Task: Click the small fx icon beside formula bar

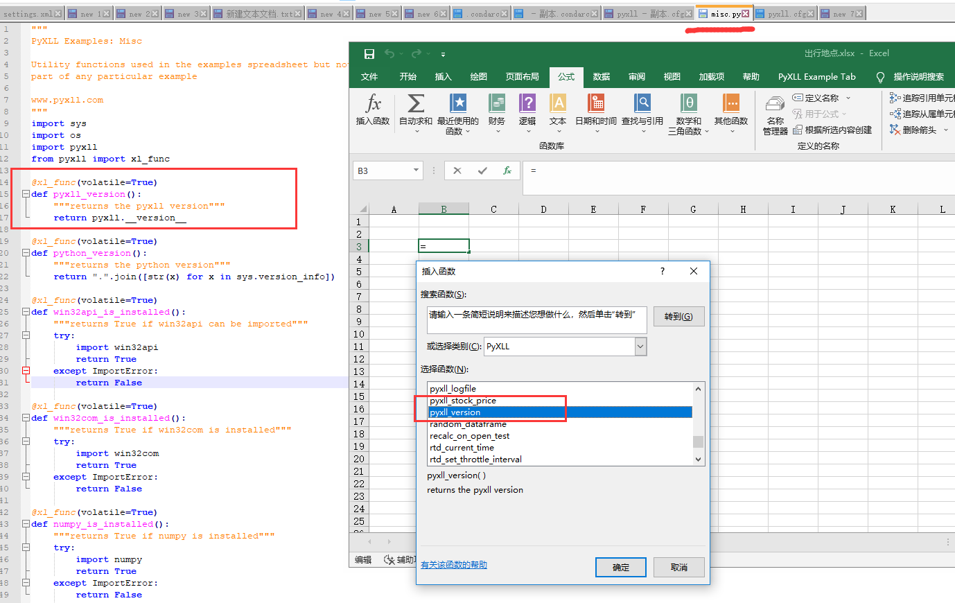Action: 507,171
